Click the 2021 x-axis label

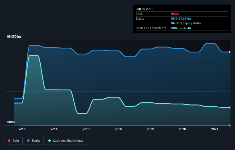[214, 129]
